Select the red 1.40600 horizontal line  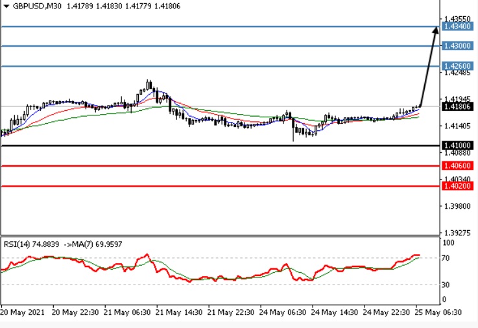coord(220,166)
